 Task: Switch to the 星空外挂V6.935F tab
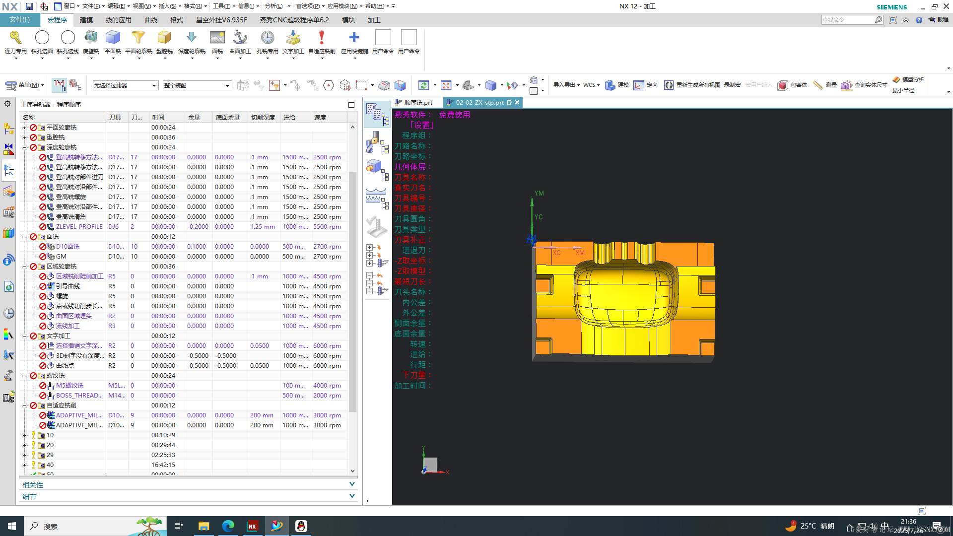coord(221,20)
